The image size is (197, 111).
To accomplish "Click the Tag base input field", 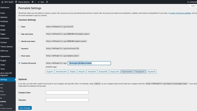I will click(x=67, y=100).
